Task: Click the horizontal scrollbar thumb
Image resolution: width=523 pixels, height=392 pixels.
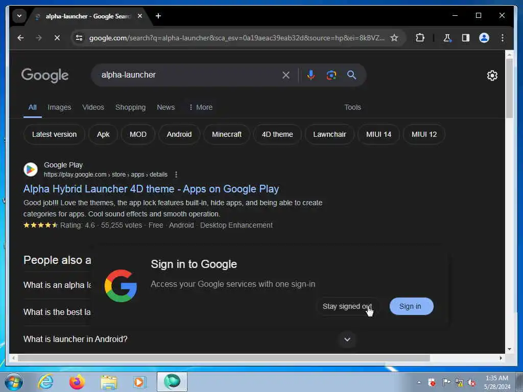Action: pos(224,358)
